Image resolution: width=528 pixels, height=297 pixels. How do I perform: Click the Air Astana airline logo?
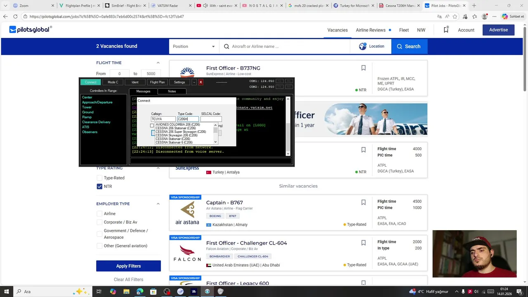(x=187, y=213)
